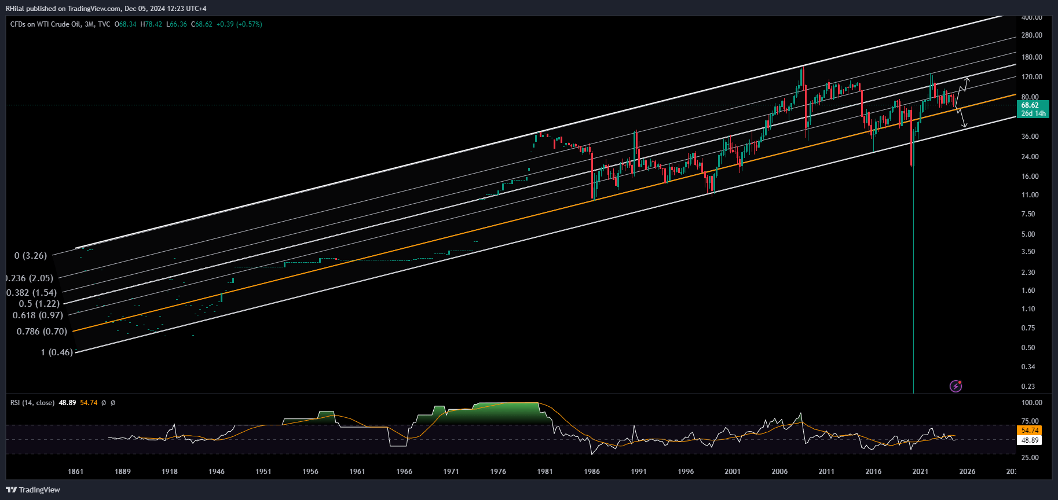Click the 1991 label on time axis
Image resolution: width=1058 pixels, height=500 pixels.
coord(638,472)
